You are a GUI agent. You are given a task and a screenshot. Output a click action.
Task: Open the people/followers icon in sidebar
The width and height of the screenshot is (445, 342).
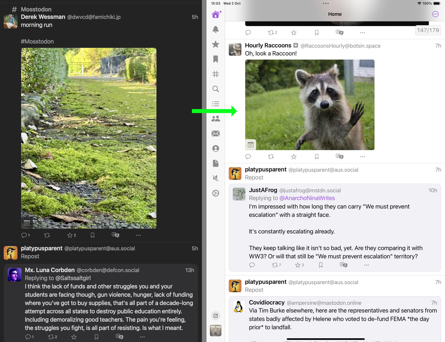click(216, 119)
